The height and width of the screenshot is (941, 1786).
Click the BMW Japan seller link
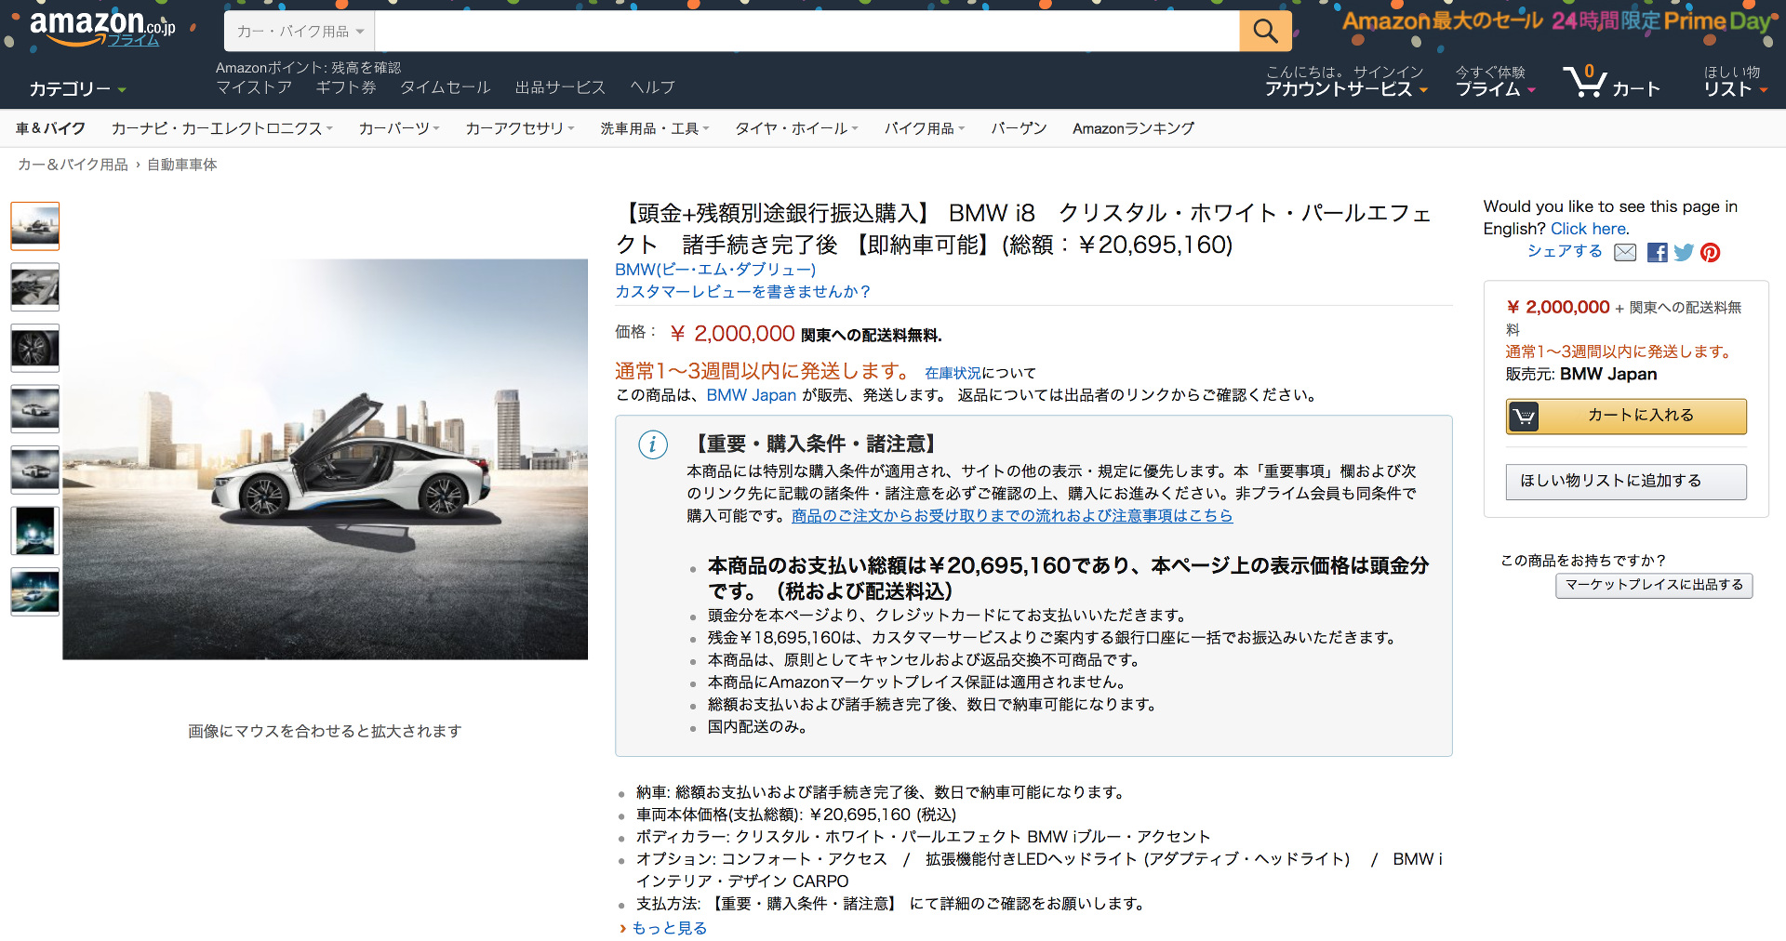tap(751, 395)
